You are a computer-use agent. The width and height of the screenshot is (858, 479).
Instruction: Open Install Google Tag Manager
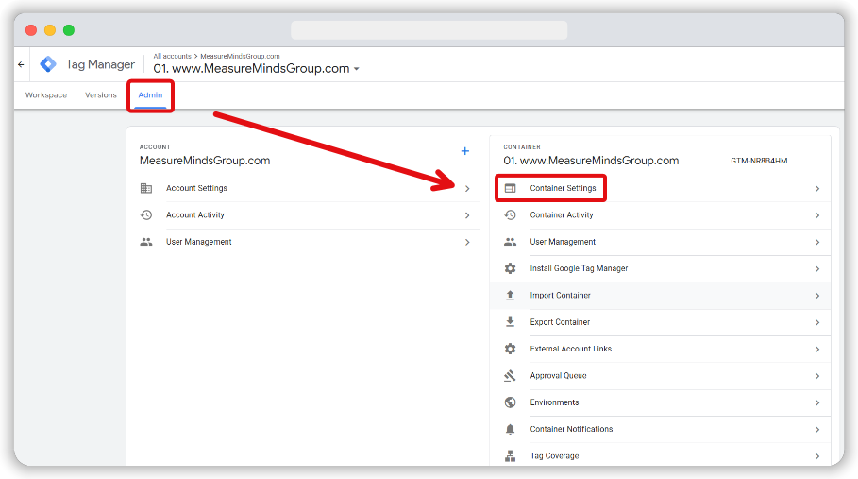(x=579, y=268)
